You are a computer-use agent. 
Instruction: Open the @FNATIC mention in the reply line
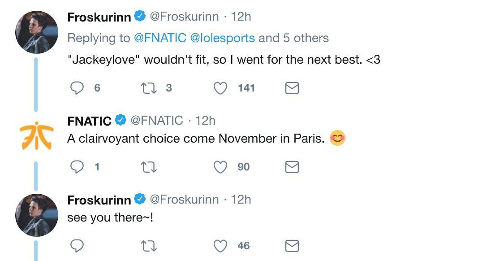click(x=160, y=38)
